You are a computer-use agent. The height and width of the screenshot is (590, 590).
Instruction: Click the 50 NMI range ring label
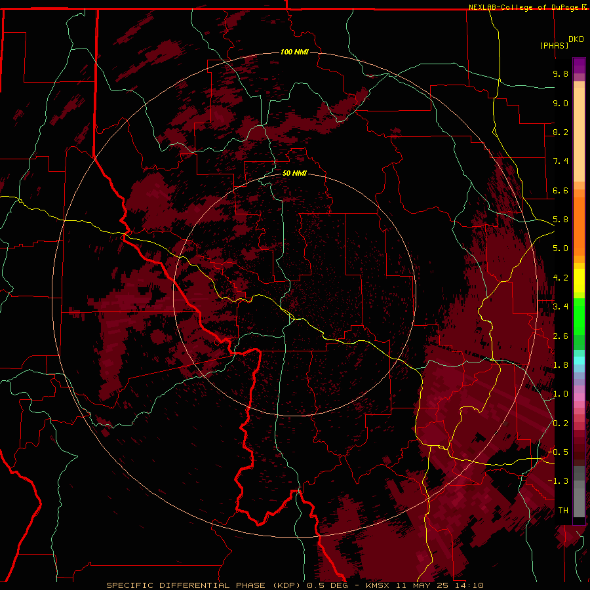294,173
